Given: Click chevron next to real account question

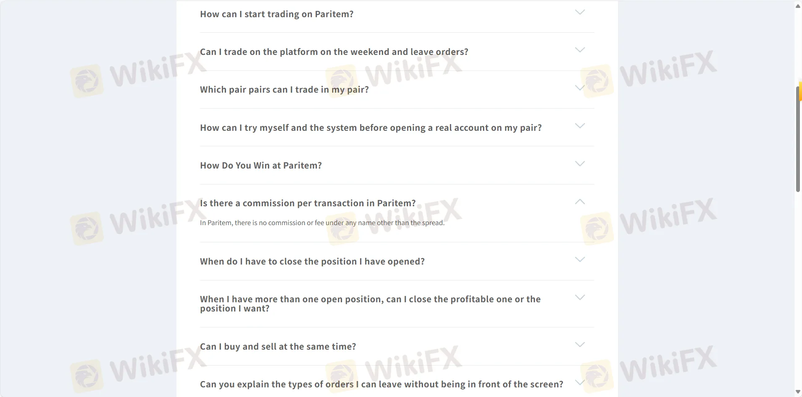Looking at the screenshot, I should [580, 126].
